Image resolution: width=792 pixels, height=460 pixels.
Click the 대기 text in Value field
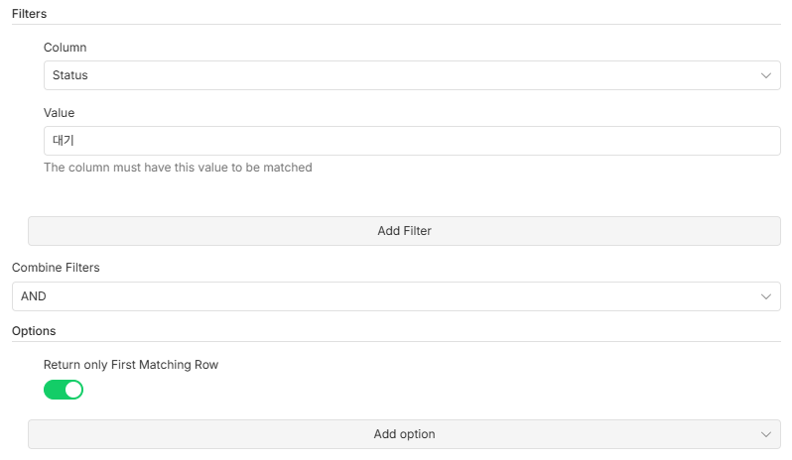(64, 141)
